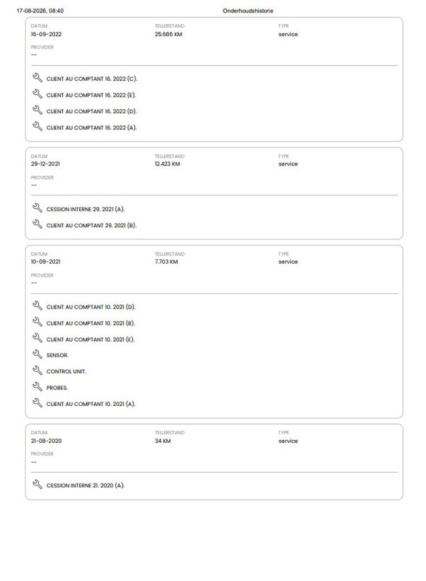The image size is (426, 581).
Task: Click wrench icon next to CONTROL UNIT entry
Action: pyautogui.click(x=38, y=370)
